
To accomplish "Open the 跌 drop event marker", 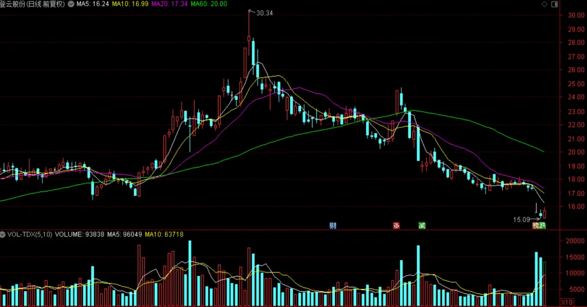I will [x=542, y=226].
